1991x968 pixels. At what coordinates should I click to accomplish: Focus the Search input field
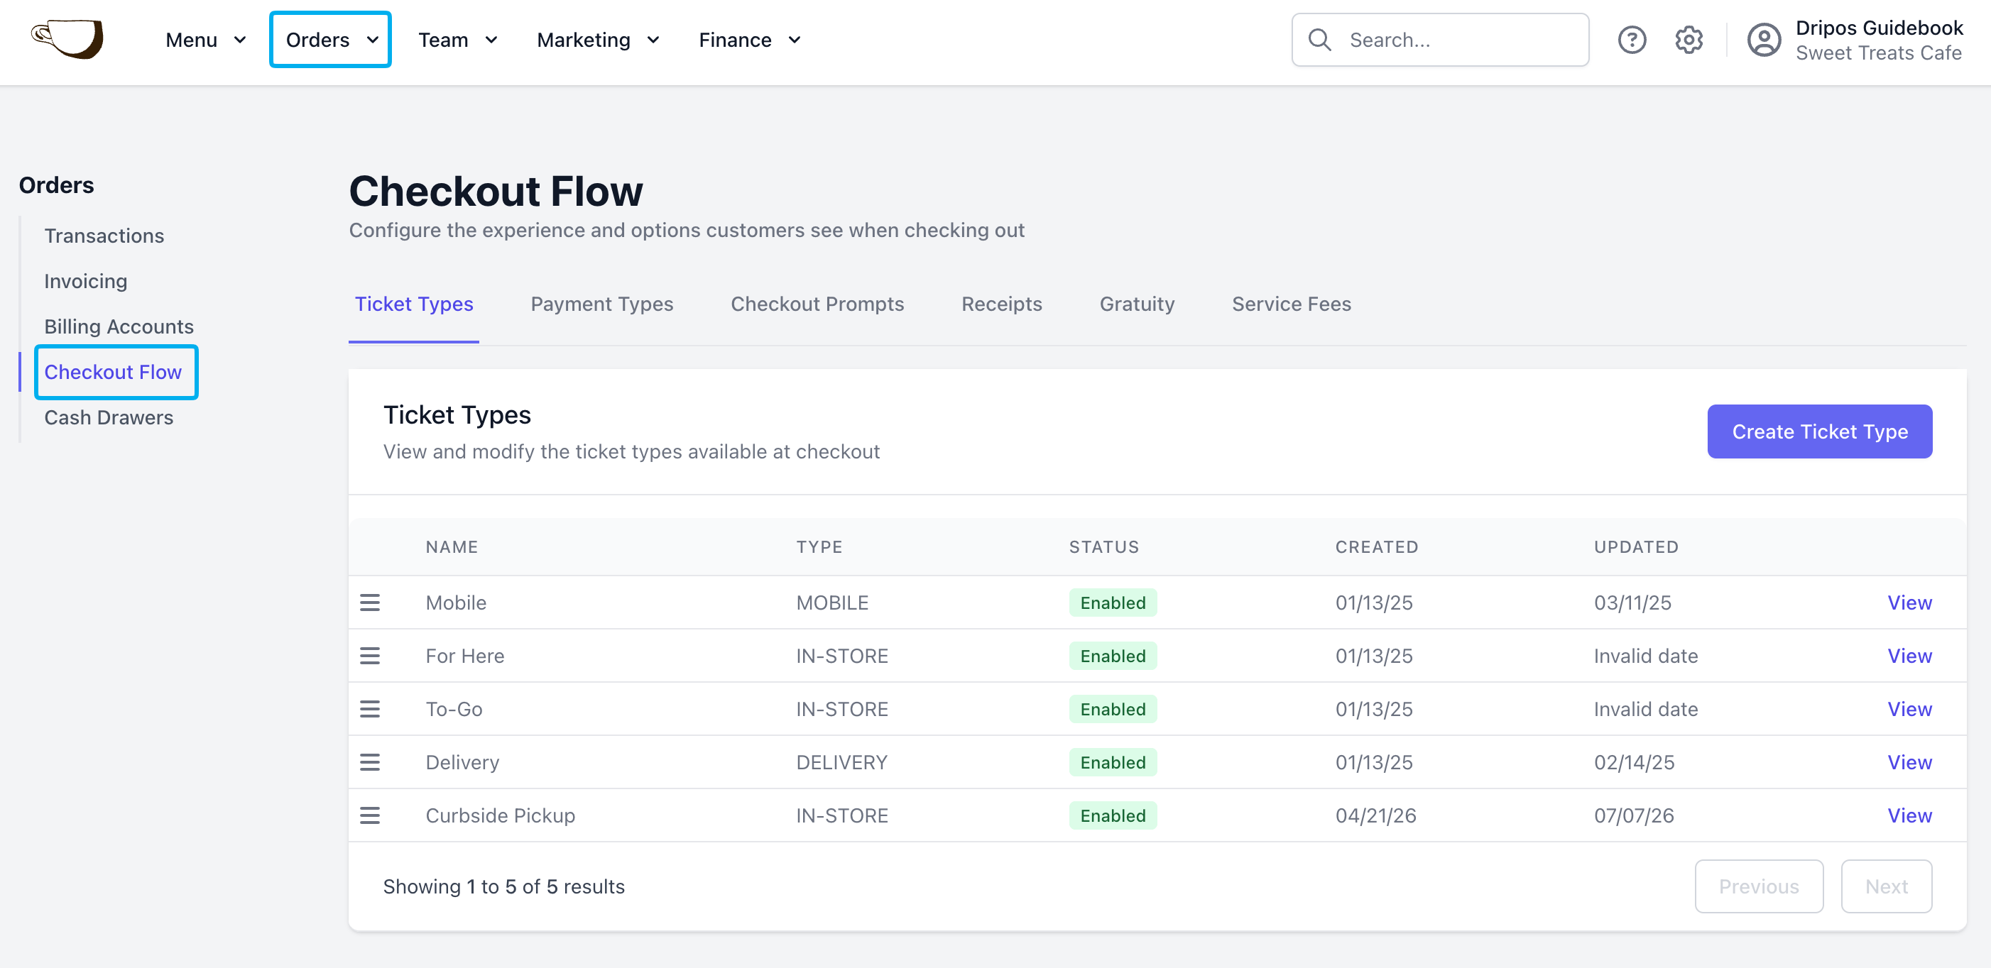tap(1440, 40)
